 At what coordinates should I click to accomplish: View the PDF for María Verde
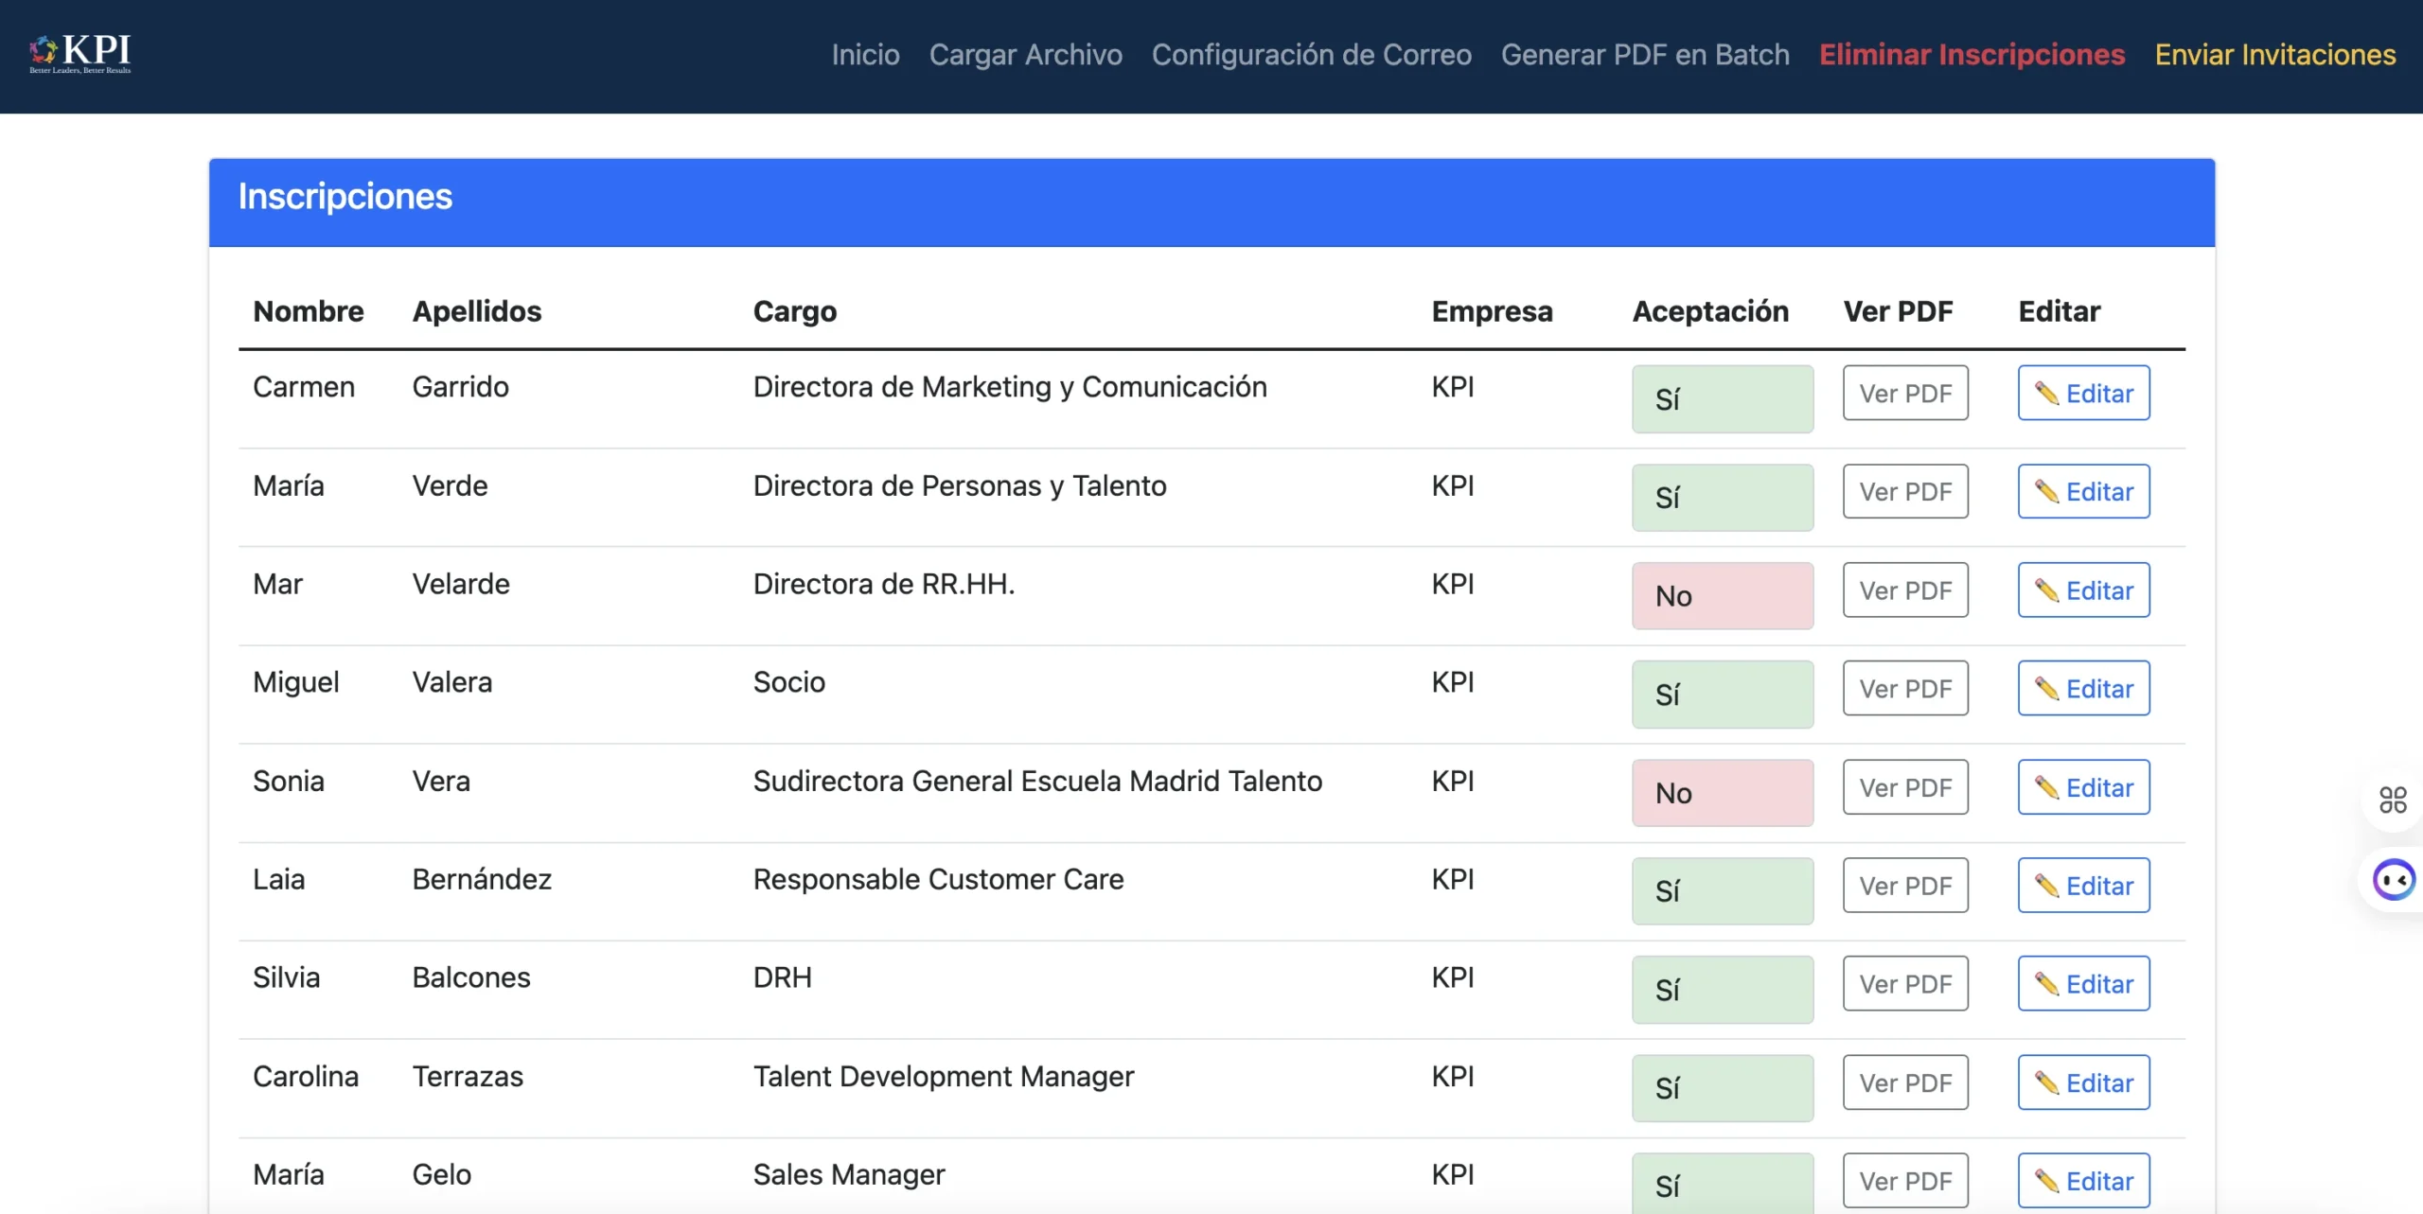point(1904,492)
